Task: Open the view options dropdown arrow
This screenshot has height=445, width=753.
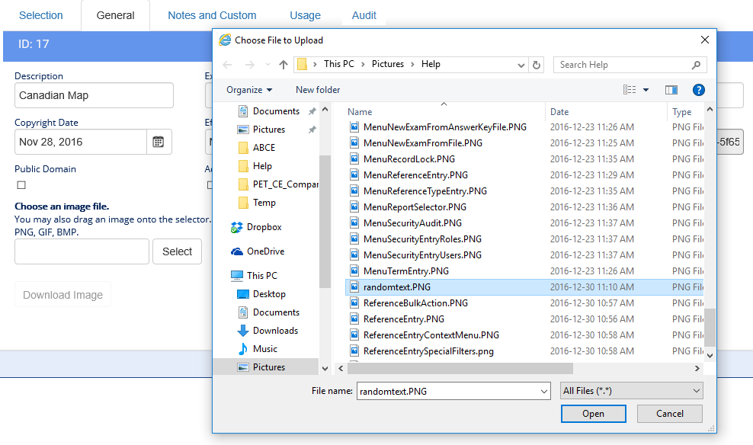Action: [646, 90]
